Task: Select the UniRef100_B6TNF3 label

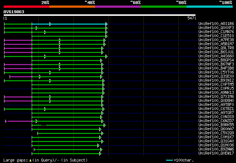Action: click(216, 64)
